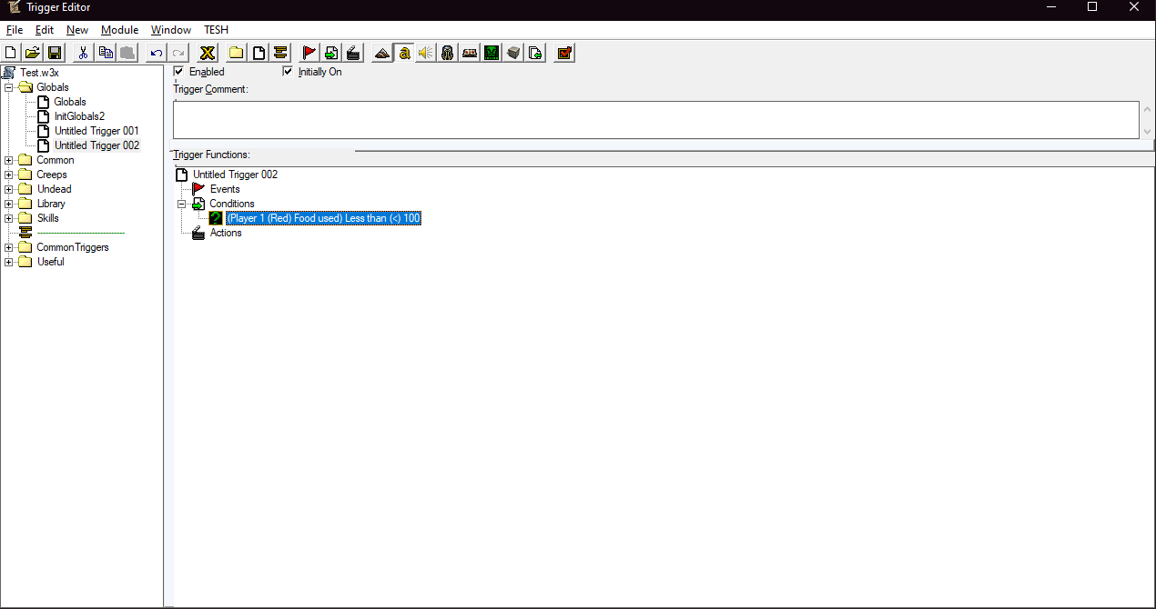Click the Test Map checkmark icon
Image resolution: width=1156 pixels, height=609 pixels.
(x=564, y=53)
